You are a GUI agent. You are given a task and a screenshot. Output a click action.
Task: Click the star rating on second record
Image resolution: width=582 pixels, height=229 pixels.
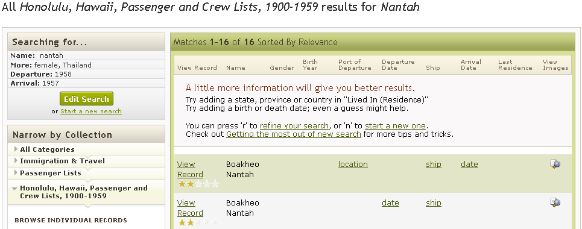198,223
